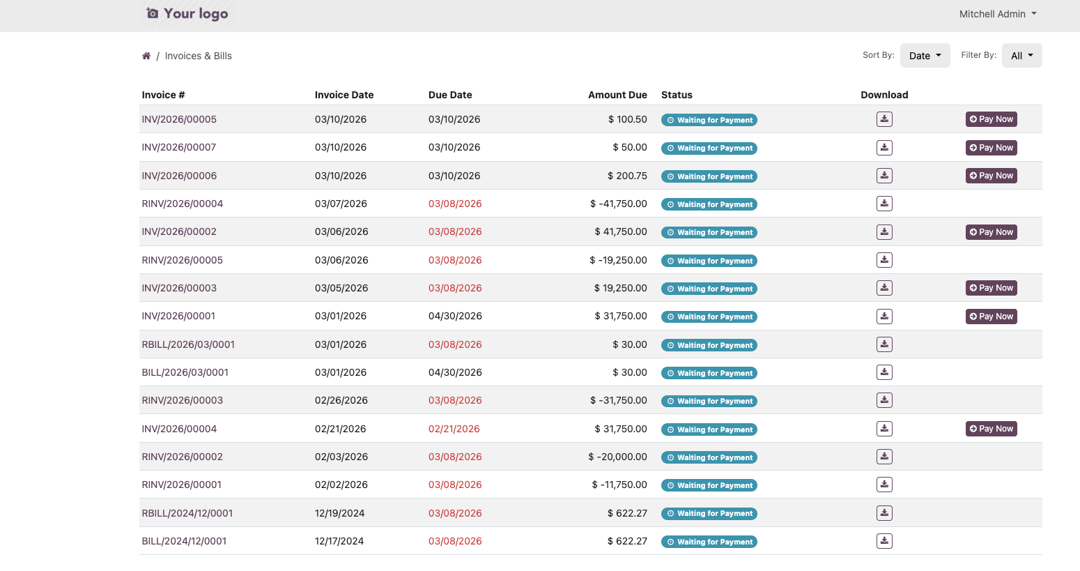Screen dimensions: 1080x571
Task: Expand the Mitchell Admin user menu
Action: click(998, 14)
